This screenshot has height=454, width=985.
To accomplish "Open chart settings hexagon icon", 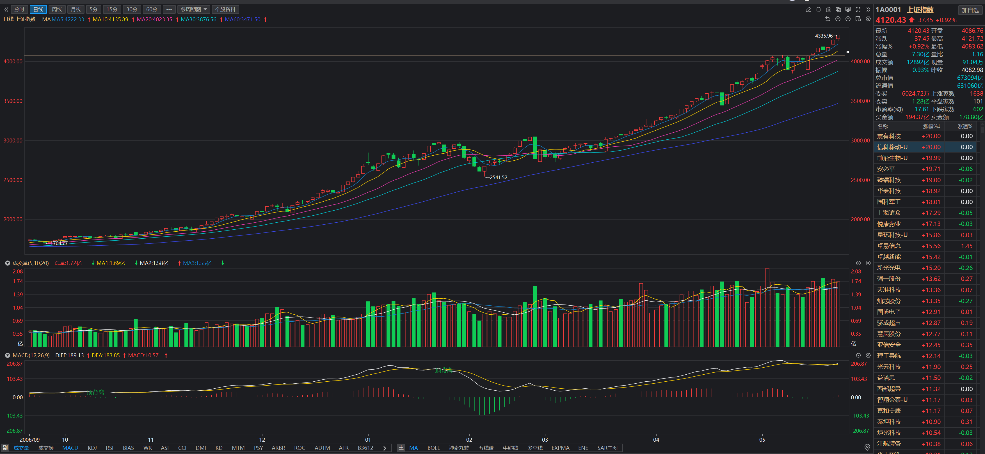I will 868,19.
